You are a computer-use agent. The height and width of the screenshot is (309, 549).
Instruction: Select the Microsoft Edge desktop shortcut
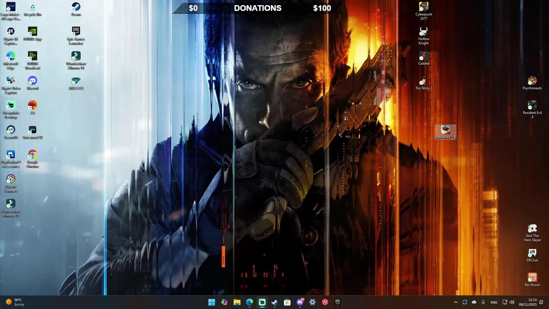tap(11, 61)
